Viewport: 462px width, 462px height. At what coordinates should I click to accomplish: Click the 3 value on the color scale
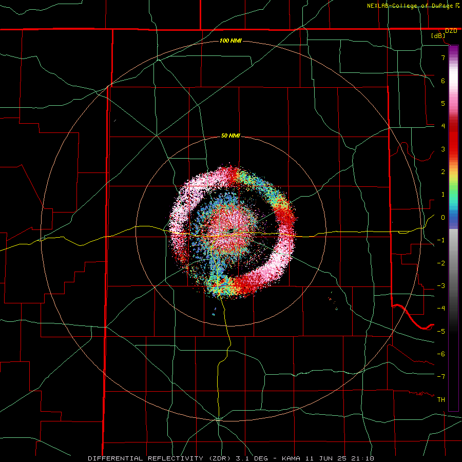pos(443,149)
